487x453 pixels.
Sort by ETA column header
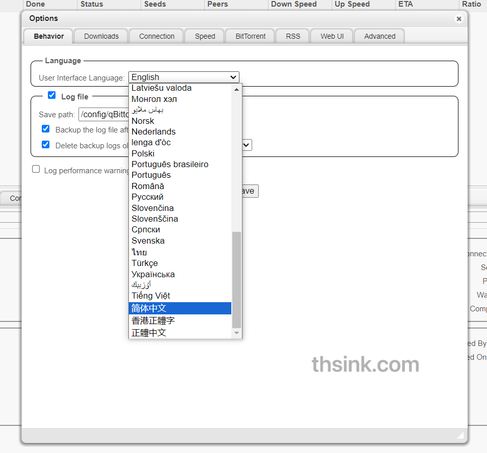click(x=427, y=5)
